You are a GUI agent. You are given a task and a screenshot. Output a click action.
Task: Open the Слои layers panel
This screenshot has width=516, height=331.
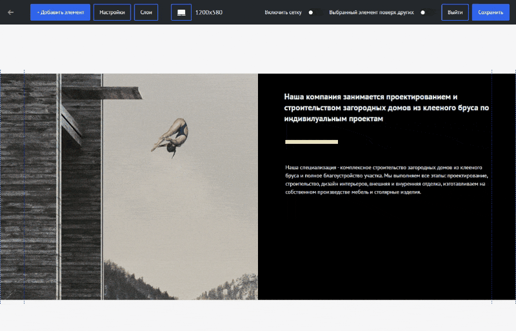146,12
